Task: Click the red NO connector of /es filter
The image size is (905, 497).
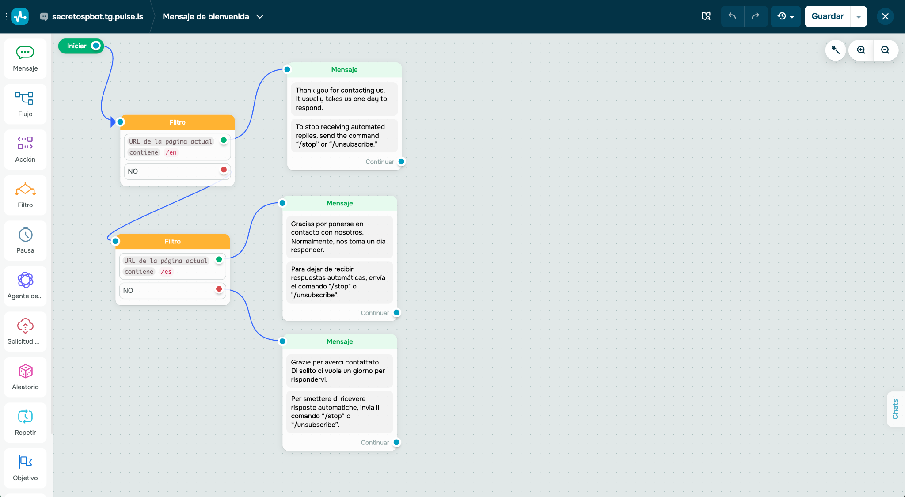Action: (x=219, y=289)
